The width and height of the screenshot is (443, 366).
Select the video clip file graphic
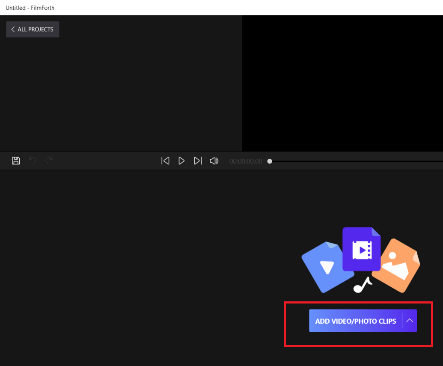(x=361, y=248)
